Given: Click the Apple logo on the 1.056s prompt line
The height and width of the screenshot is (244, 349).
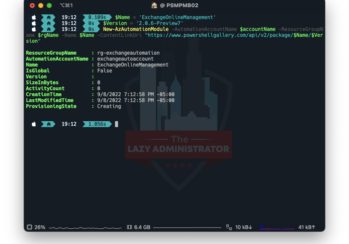Looking at the screenshot, I should pyautogui.click(x=34, y=124).
